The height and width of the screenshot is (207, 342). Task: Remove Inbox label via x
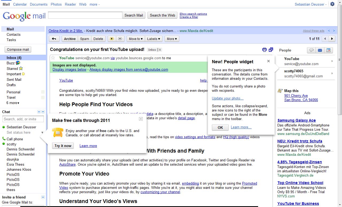pos(160,50)
